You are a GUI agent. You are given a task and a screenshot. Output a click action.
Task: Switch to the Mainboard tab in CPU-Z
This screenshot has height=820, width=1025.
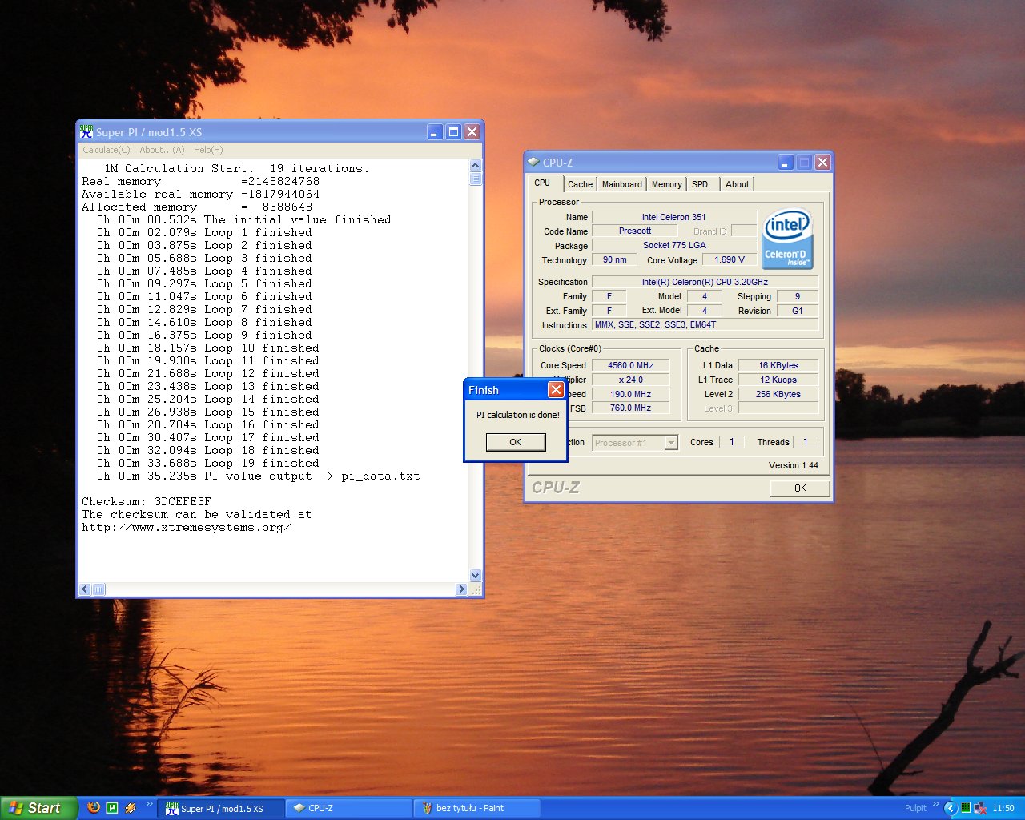[x=622, y=184]
